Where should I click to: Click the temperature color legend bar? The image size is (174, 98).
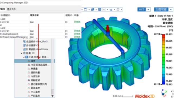163,59
